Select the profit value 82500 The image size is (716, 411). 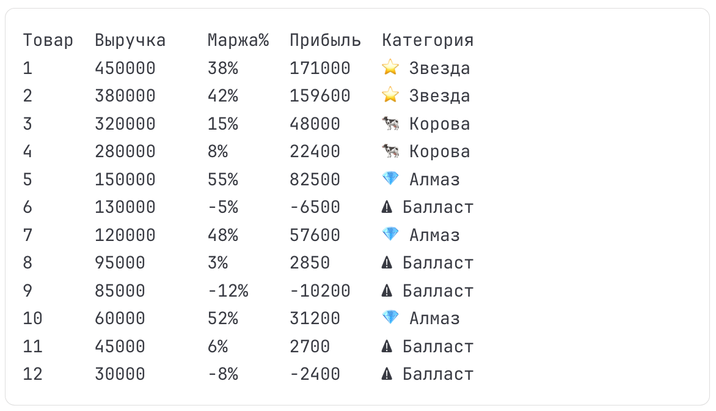tap(315, 179)
